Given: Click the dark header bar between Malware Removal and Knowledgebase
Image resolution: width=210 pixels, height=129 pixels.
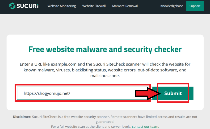Looking at the screenshot, I should [x=149, y=6].
